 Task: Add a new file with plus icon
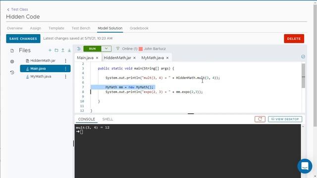[50, 50]
